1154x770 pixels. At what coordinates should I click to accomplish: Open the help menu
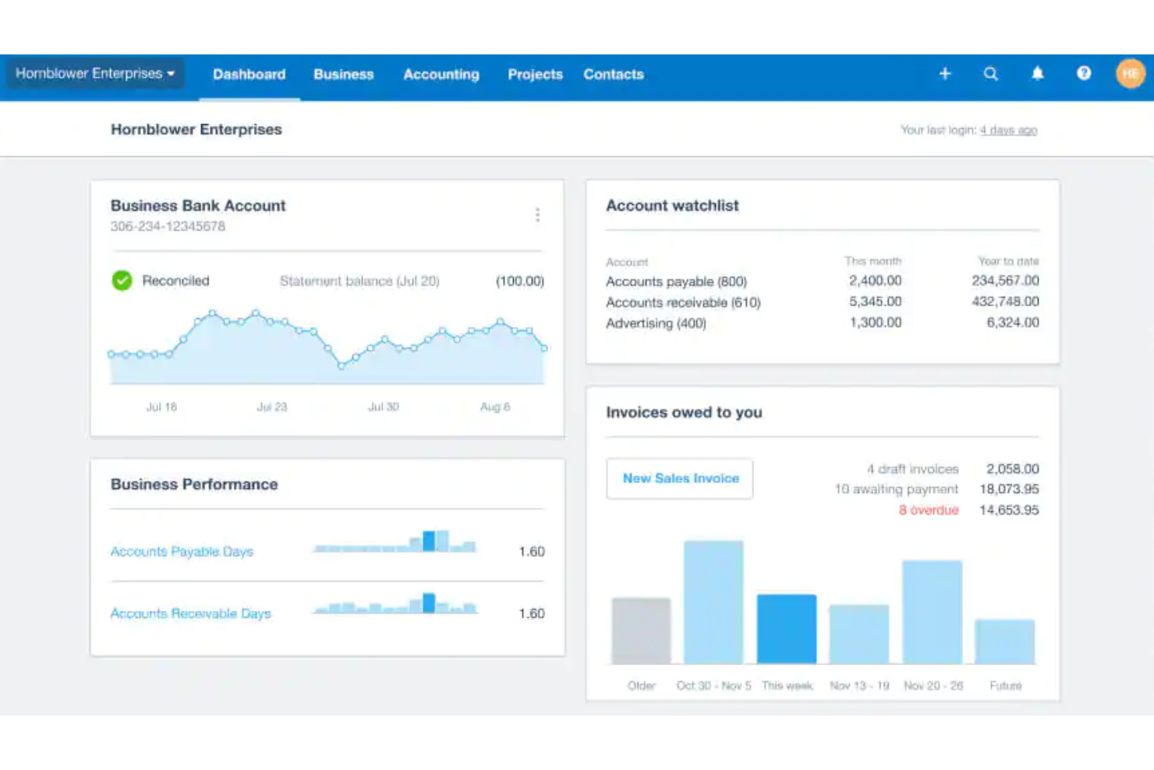point(1084,74)
